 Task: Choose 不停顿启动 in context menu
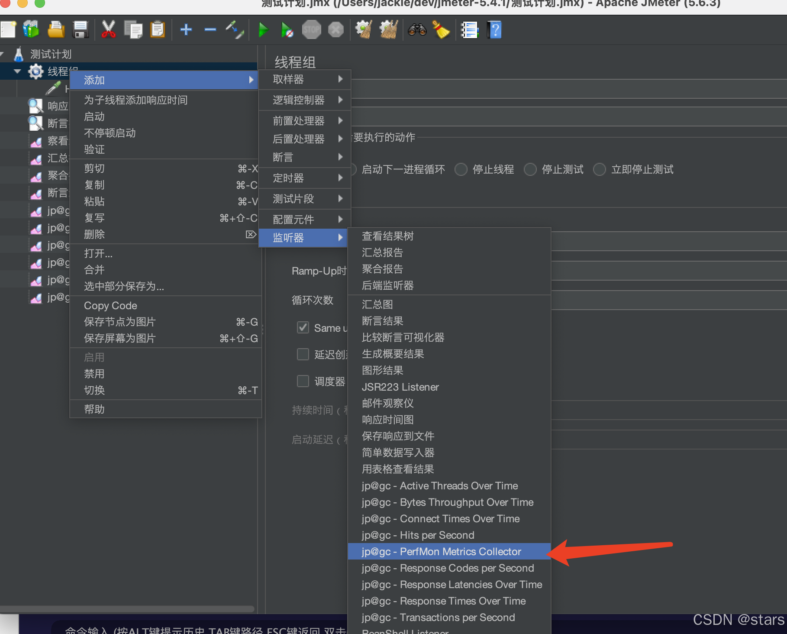coord(166,133)
